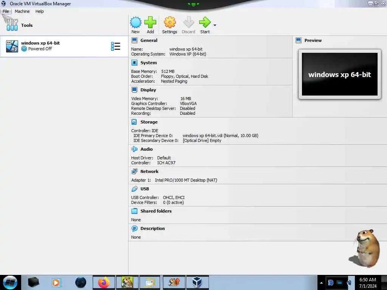Screen dimensions: 387x290
Task: Click the taskbar clock showing 6:50 AM
Action: click(x=368, y=283)
